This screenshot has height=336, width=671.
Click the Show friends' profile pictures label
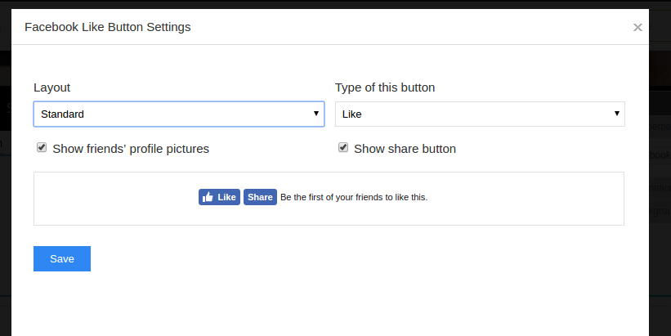click(131, 149)
